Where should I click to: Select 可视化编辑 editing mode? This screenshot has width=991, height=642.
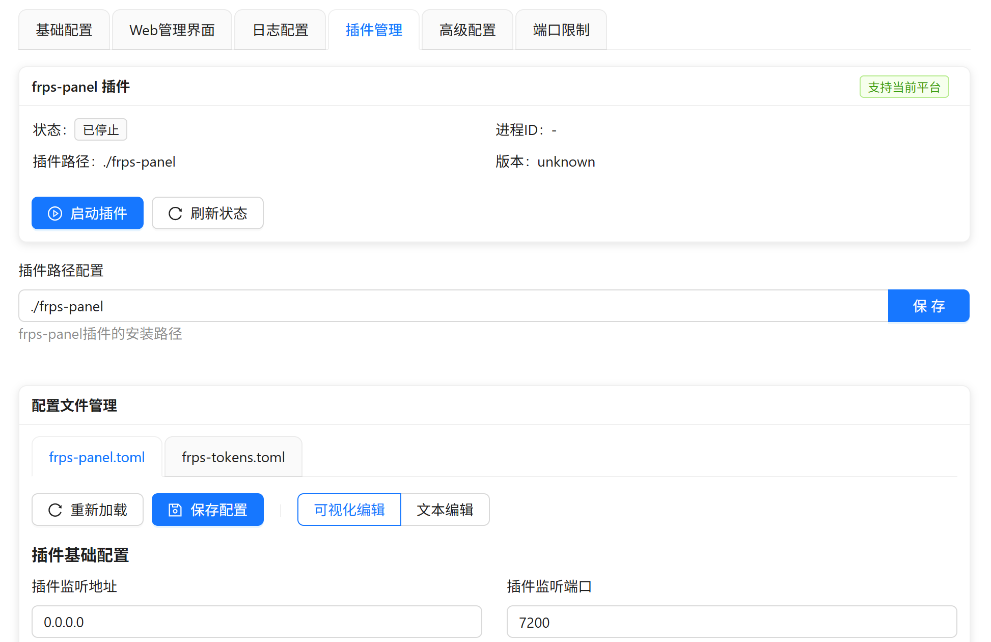349,509
